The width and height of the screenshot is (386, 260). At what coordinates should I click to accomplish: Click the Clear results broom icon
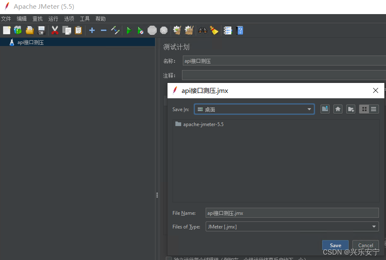pos(177,30)
